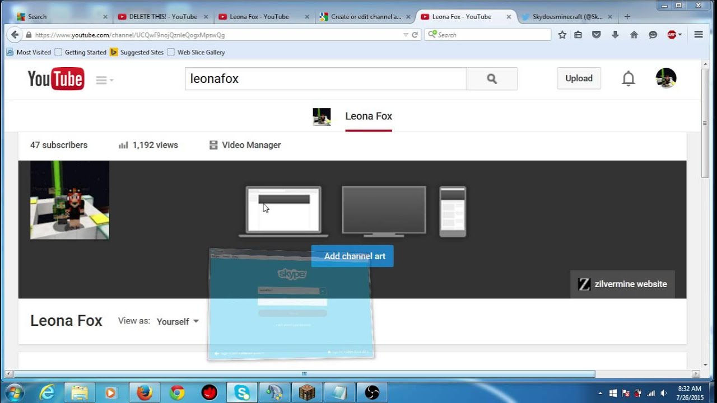Click the horizontal scrollbar thumb
The height and width of the screenshot is (403, 717).
coord(304,373)
